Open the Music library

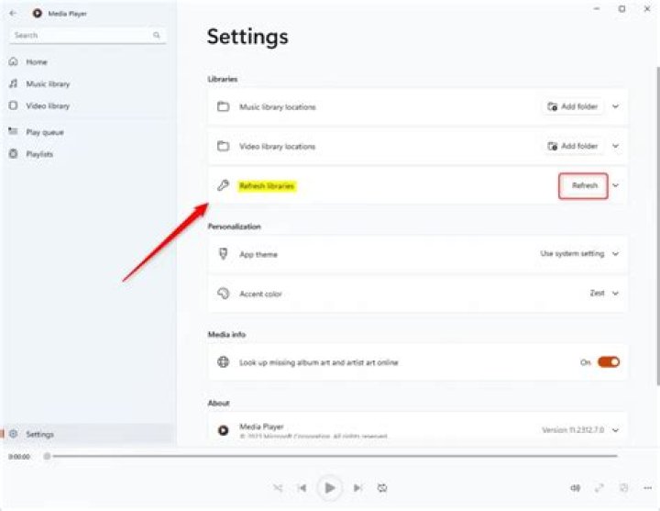(88, 83)
